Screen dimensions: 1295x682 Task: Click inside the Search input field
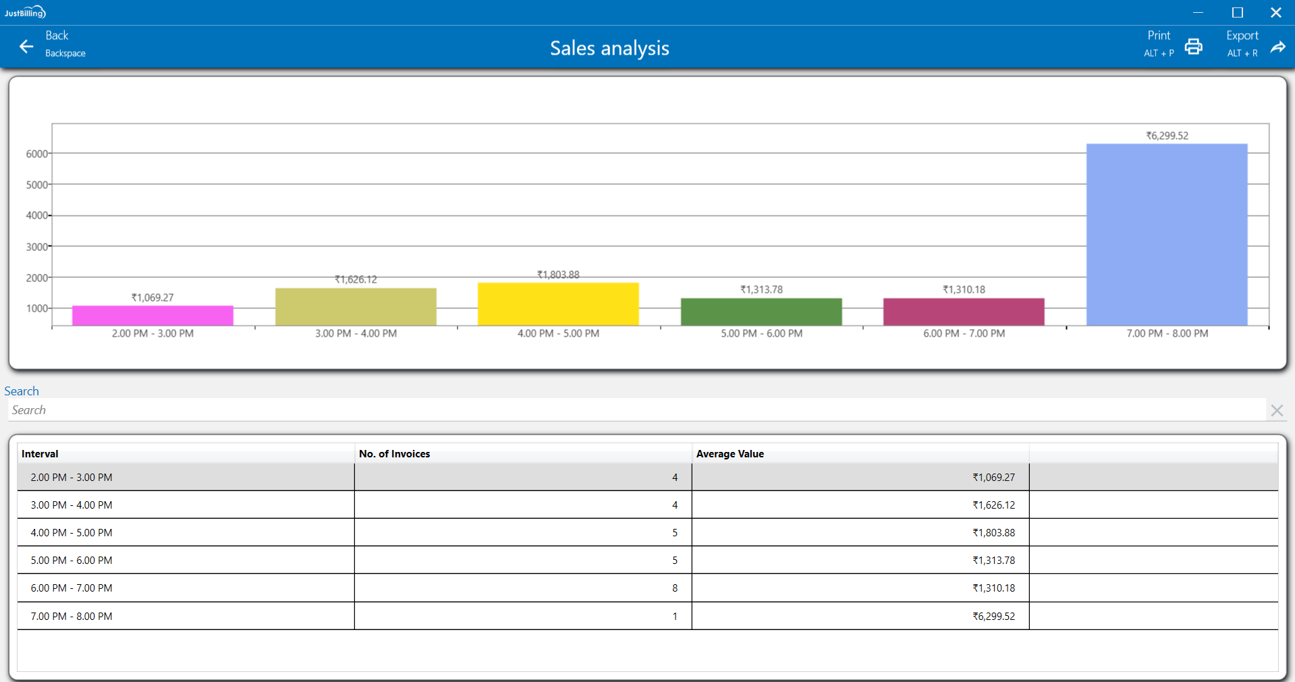click(634, 410)
